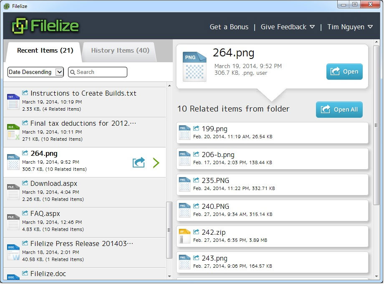Click the right pane scroll-down arrow
The image size is (384, 284).
point(376,276)
